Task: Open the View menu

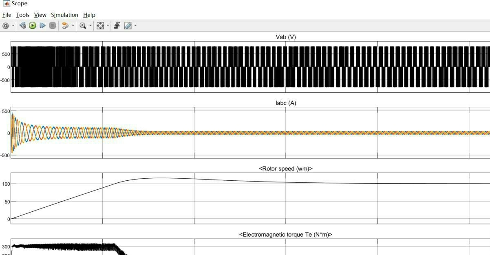Action: 40,15
